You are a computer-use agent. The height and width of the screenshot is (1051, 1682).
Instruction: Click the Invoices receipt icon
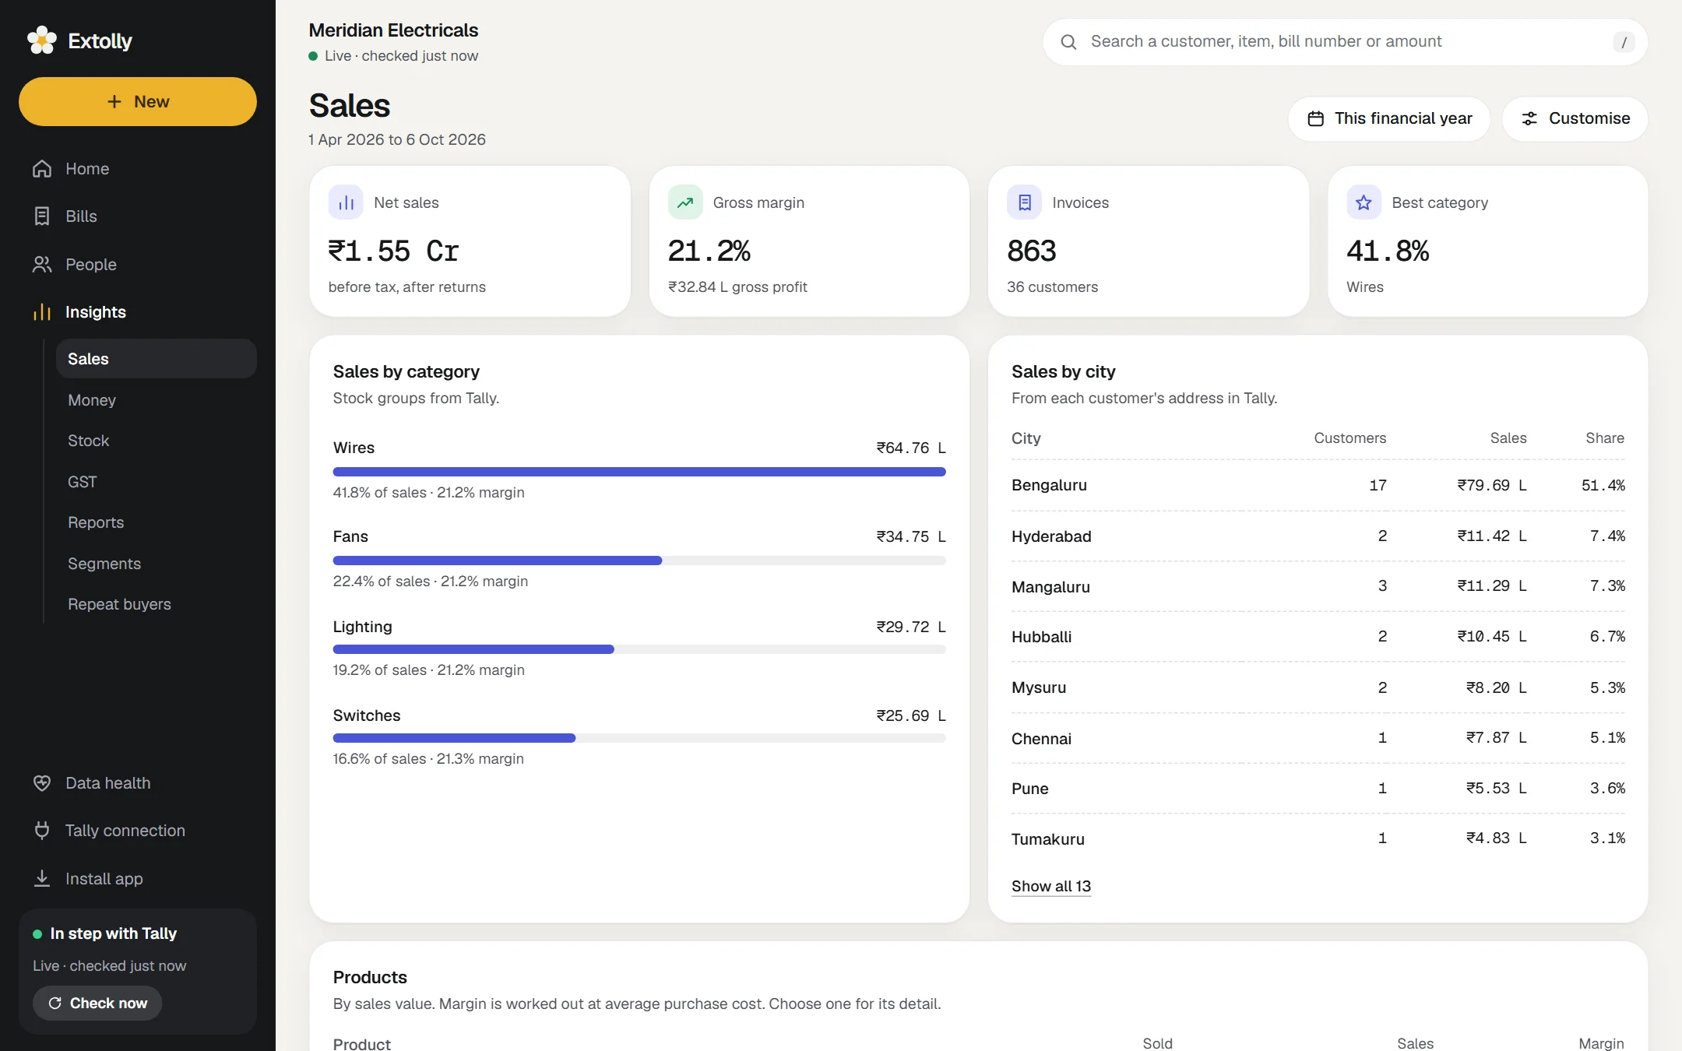click(x=1024, y=202)
